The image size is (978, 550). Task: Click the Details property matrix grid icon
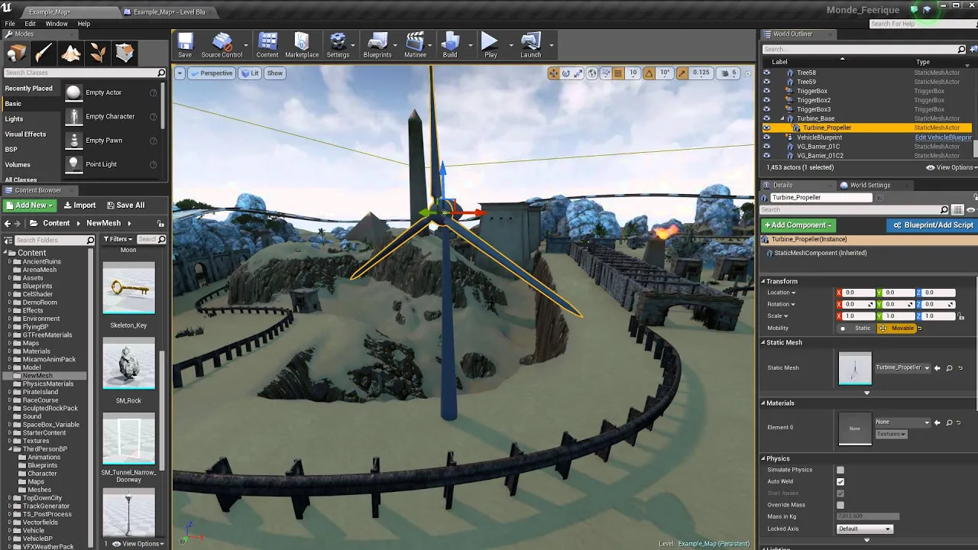[957, 210]
